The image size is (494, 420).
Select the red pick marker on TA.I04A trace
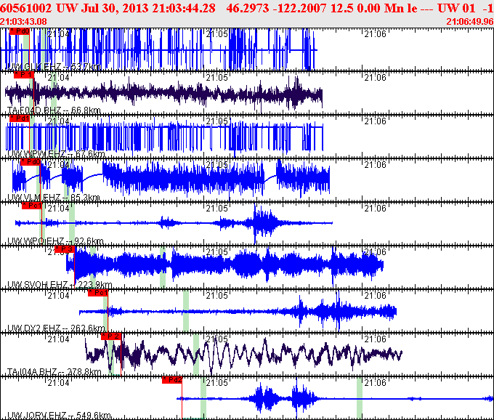[x=112, y=336]
